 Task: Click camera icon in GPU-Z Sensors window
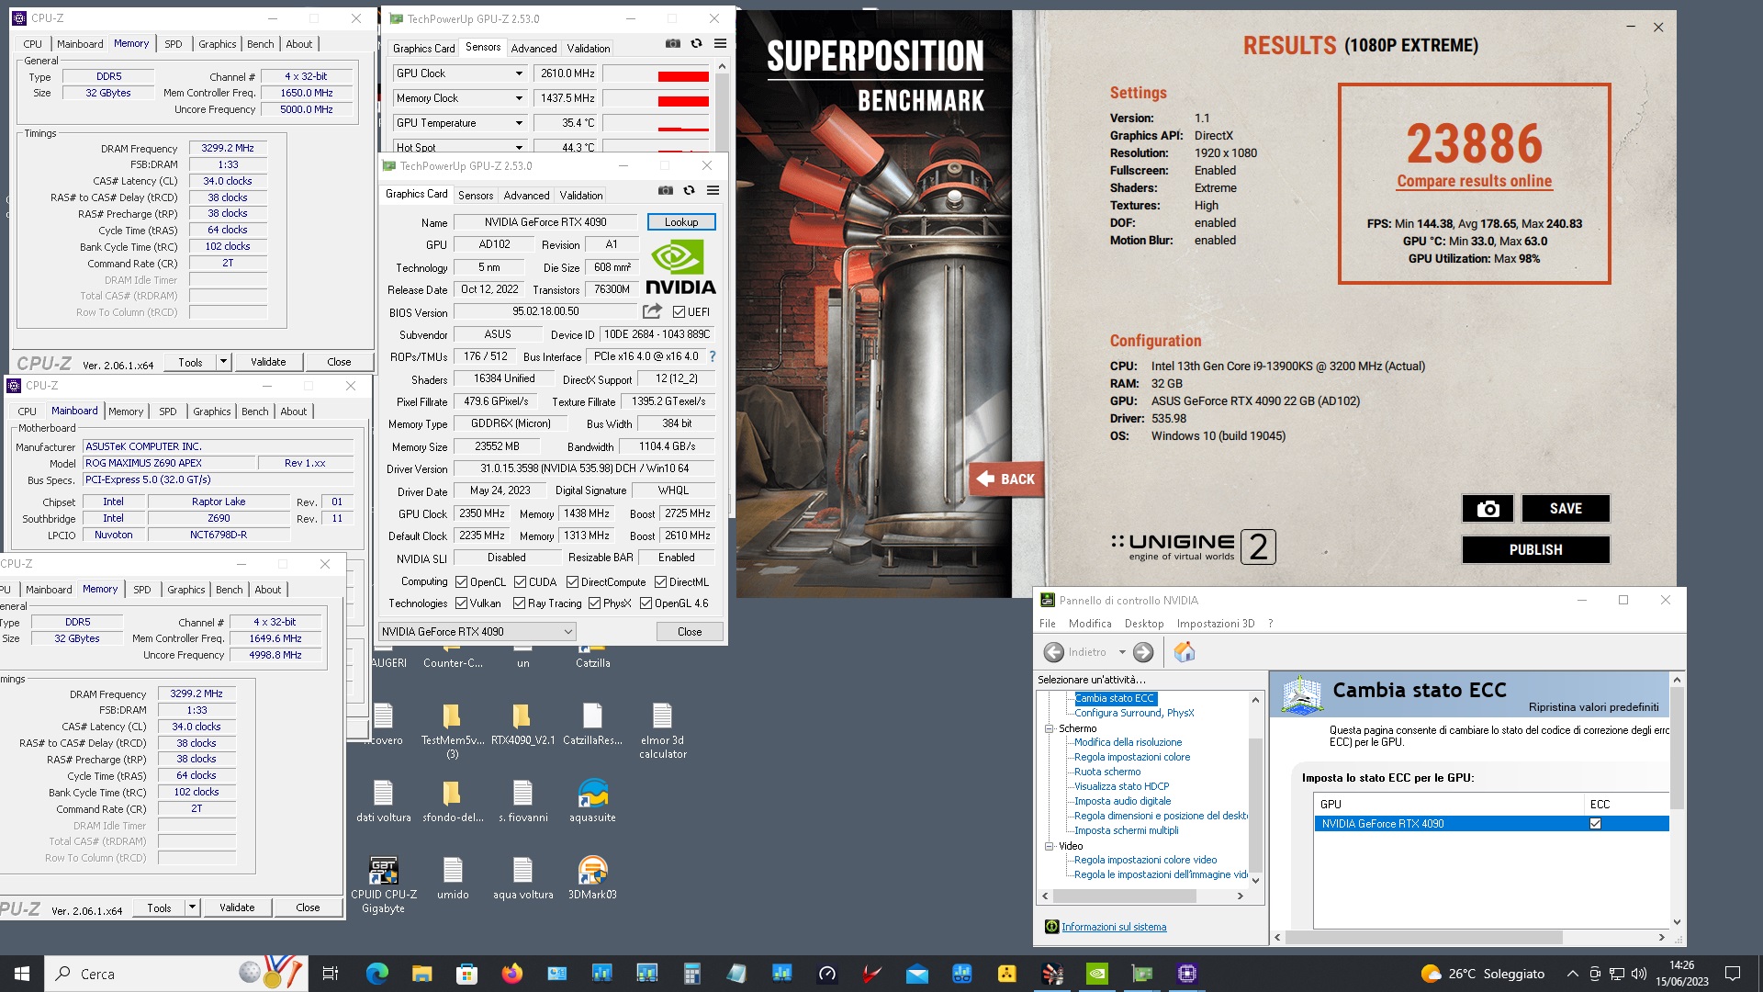click(x=673, y=43)
